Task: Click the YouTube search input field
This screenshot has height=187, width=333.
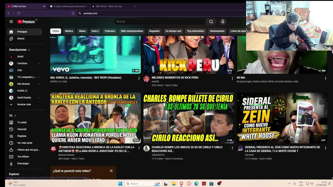Action: tap(160, 22)
